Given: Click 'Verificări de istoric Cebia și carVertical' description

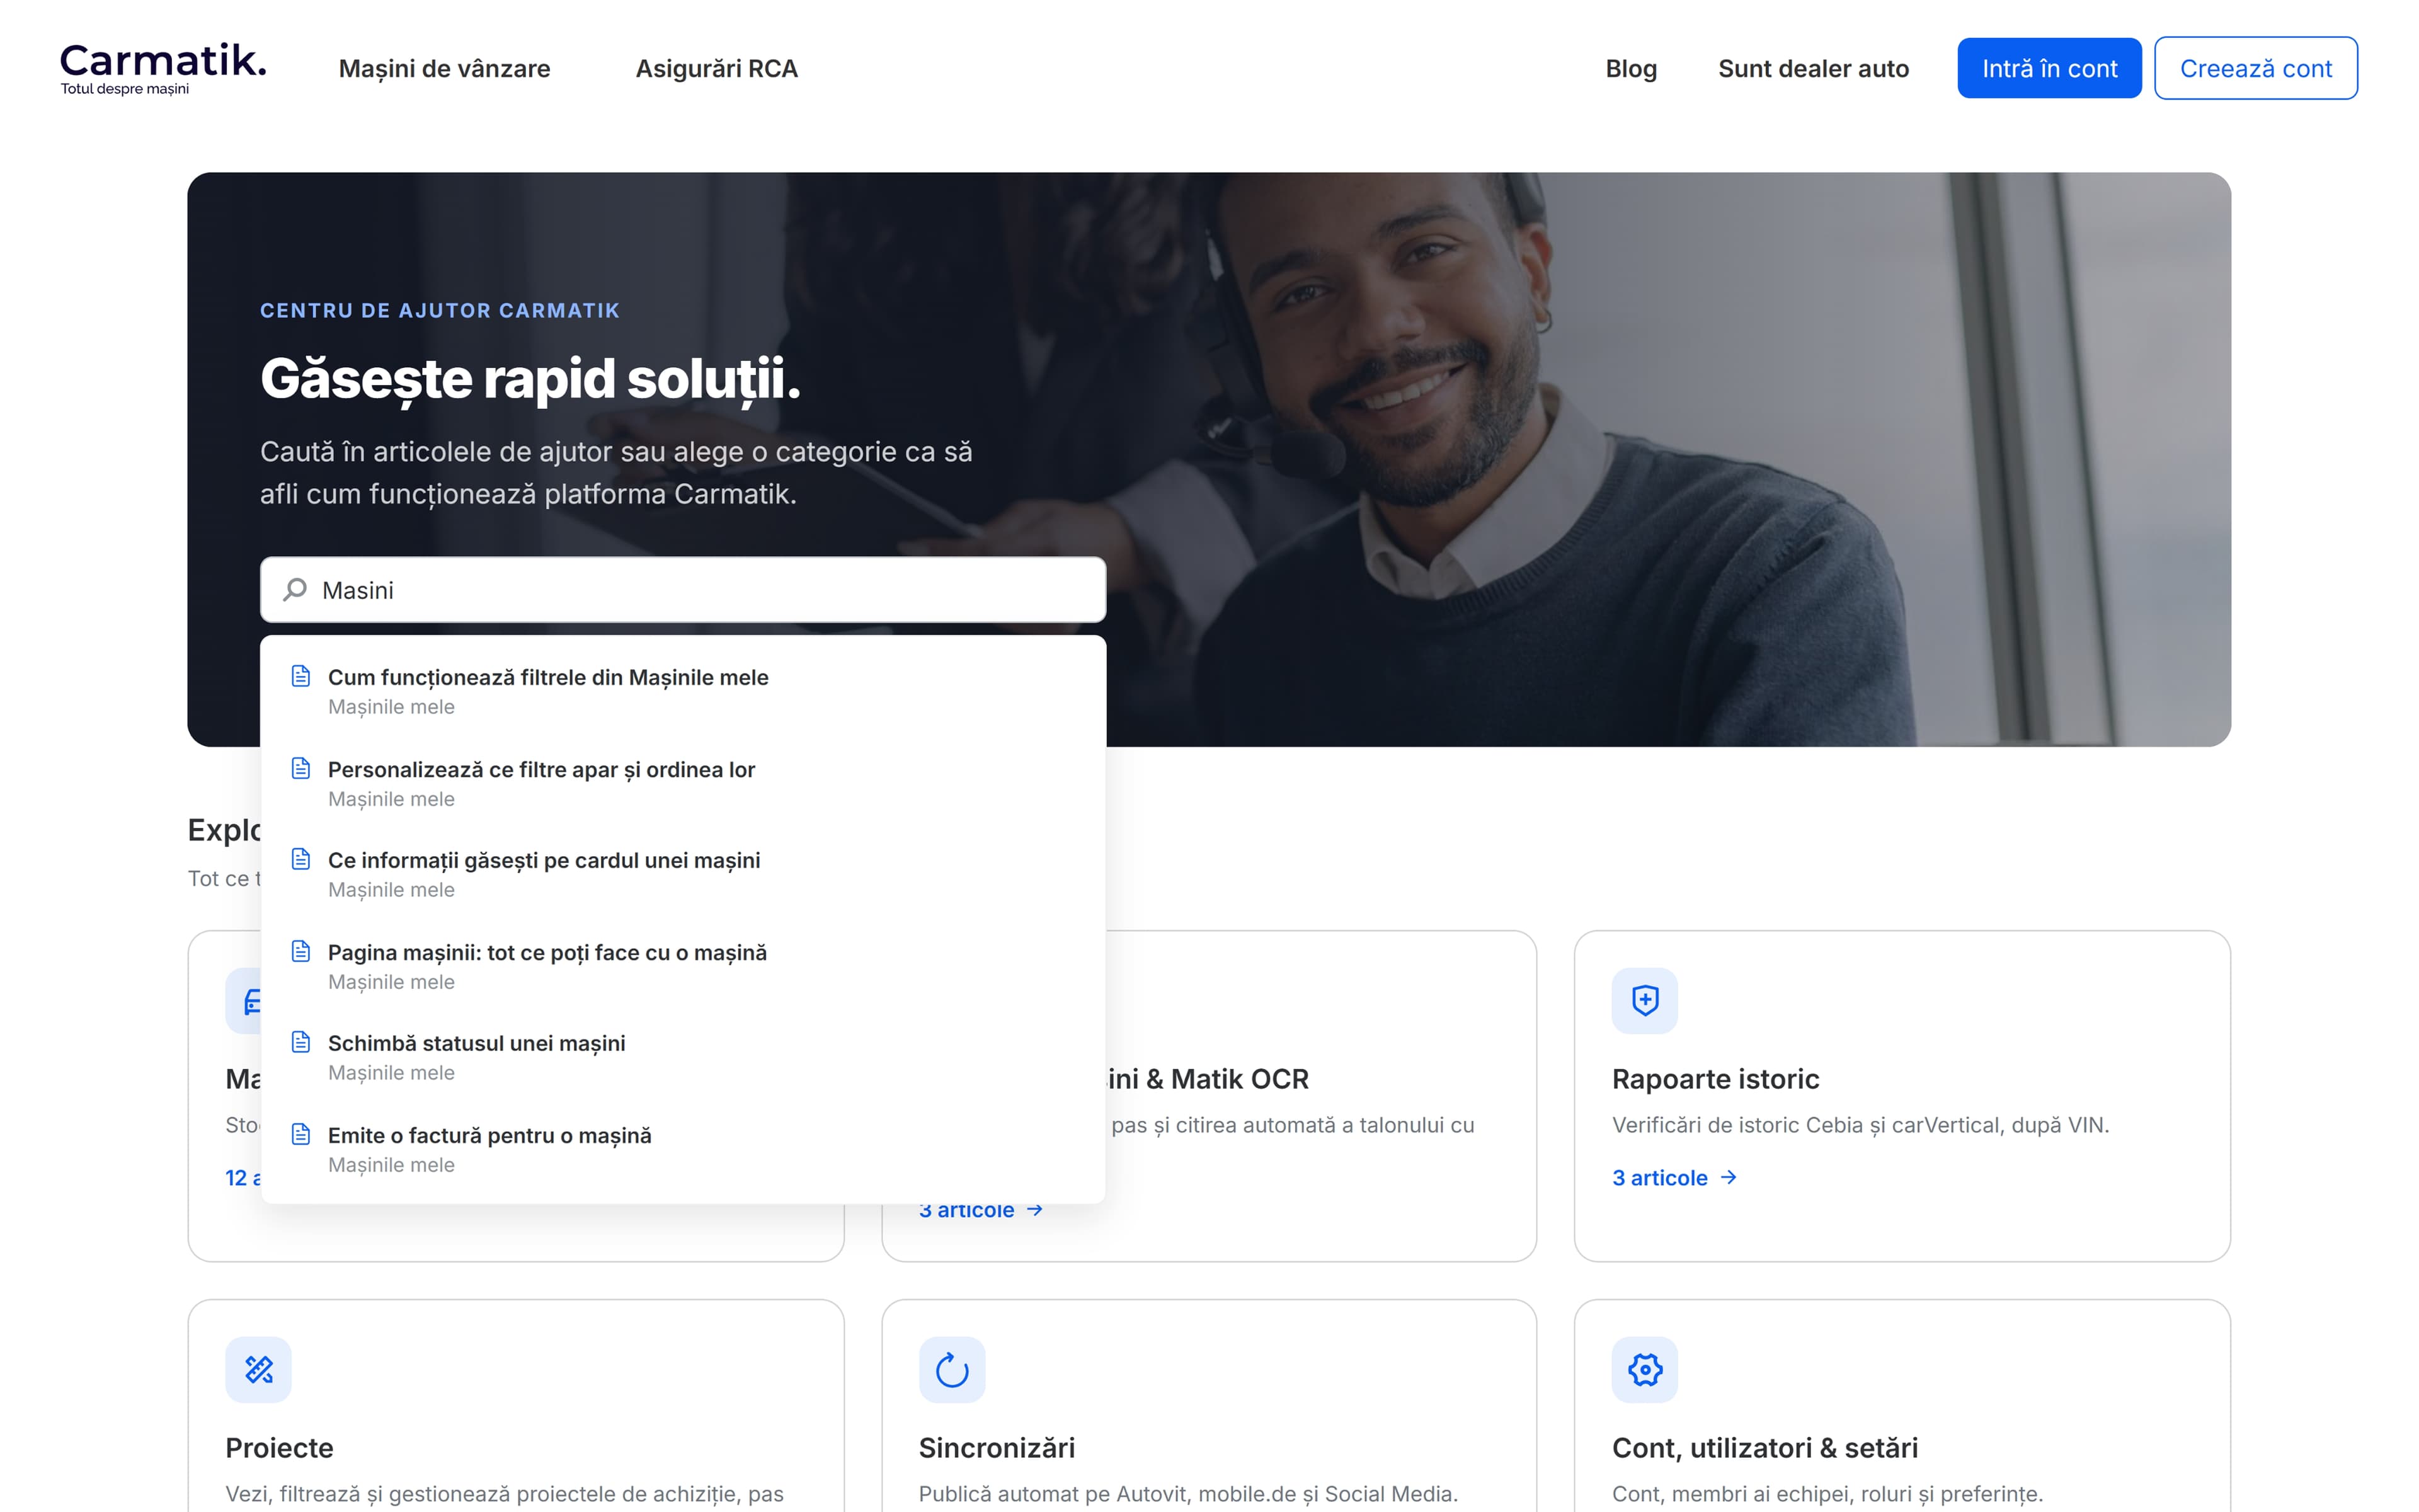Looking at the screenshot, I should (x=1860, y=1125).
